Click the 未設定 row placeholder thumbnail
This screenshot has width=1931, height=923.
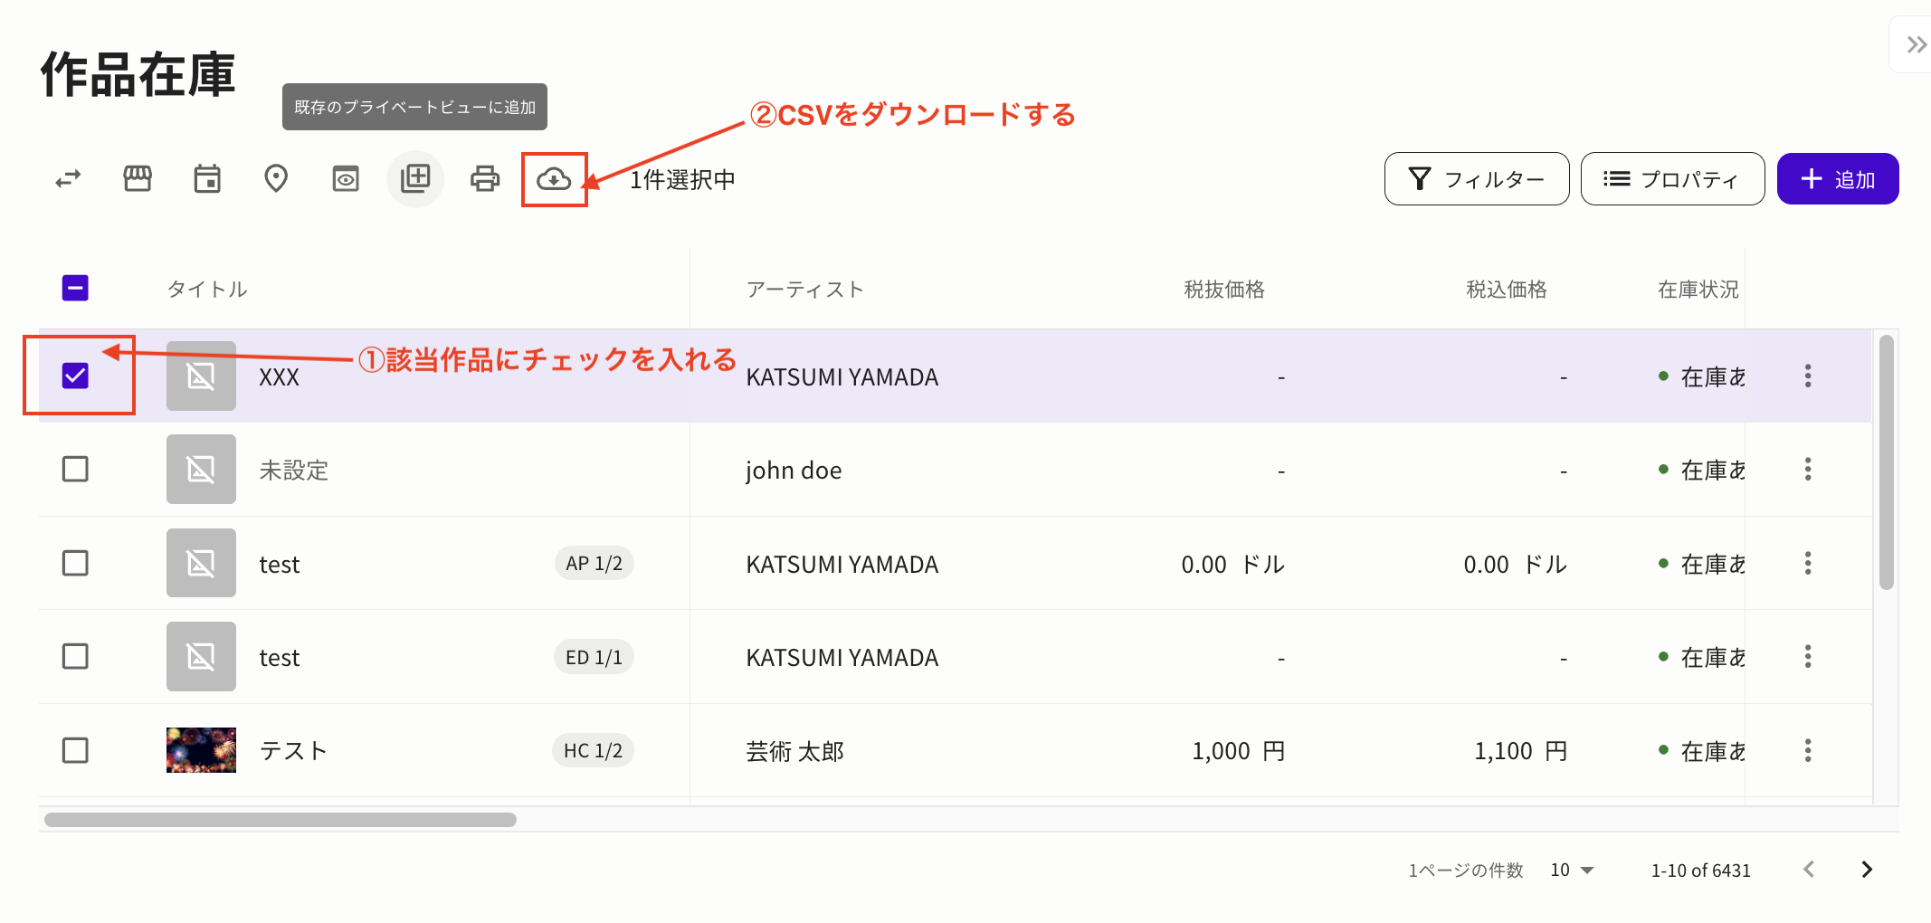(x=201, y=469)
